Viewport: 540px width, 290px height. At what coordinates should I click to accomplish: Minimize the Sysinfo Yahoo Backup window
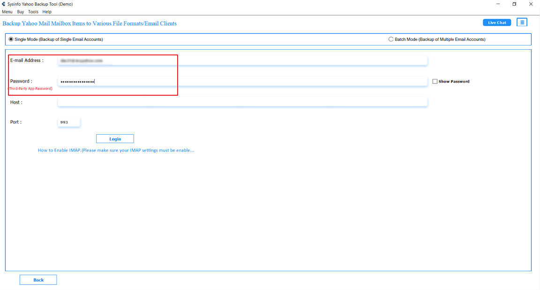click(x=498, y=4)
